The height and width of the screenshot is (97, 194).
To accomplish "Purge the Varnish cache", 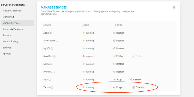I will pos(118,87).
